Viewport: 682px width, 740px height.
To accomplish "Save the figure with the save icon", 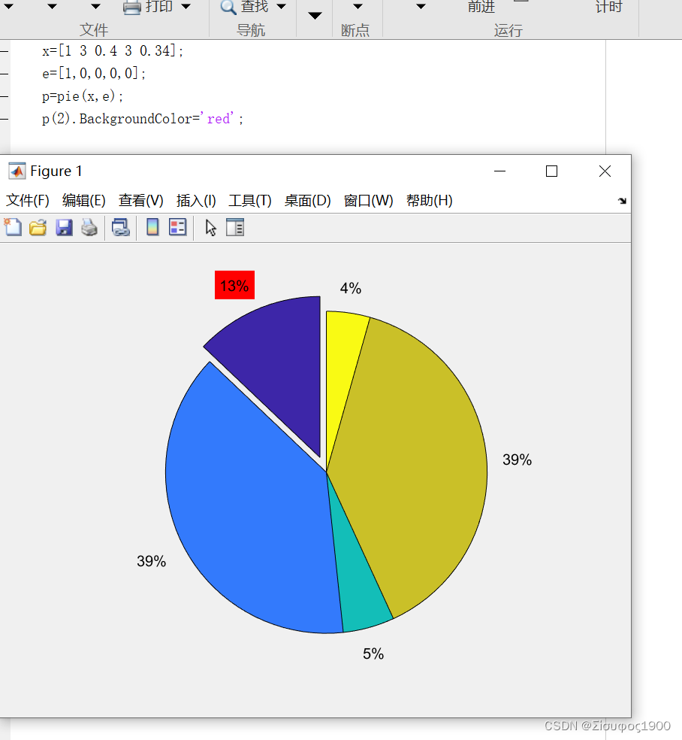I will 63,226.
